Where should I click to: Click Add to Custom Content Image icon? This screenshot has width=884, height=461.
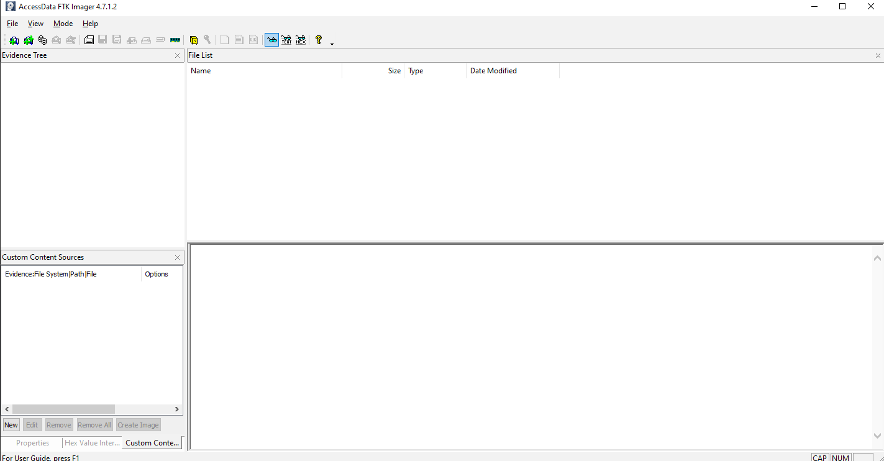[x=132, y=40]
